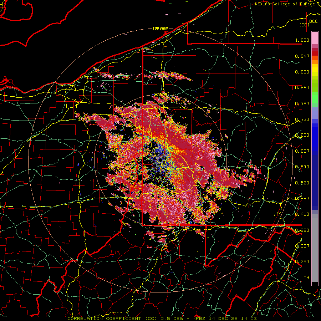Pick the orange segment of the color bar
Viewport: 321px width, 321px height.
(315, 62)
